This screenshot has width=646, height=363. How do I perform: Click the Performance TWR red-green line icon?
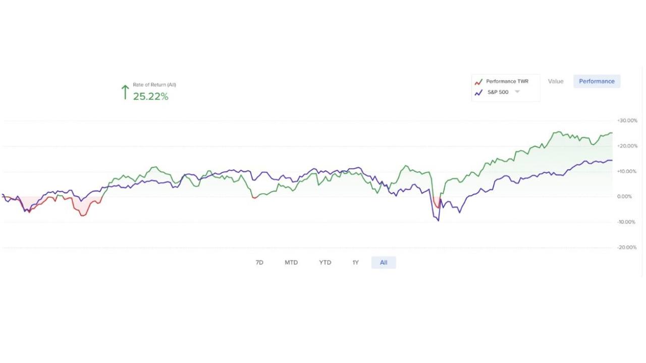478,82
